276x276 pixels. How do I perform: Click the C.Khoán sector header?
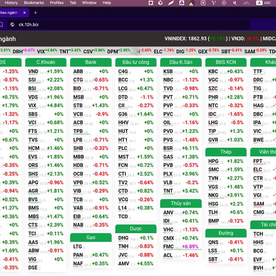46,62
